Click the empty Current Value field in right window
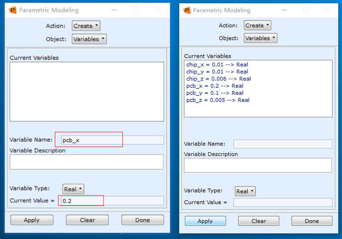This screenshot has height=239, width=342. click(x=283, y=202)
